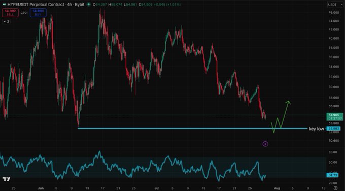Click the high value H55.074
Screen dimensions: 345x191
(115, 5)
